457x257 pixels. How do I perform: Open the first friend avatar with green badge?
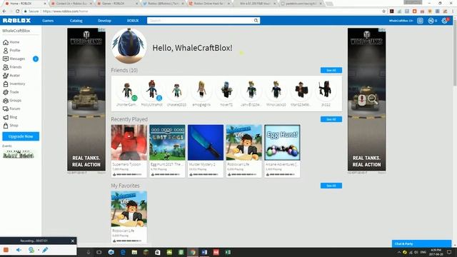(127, 91)
